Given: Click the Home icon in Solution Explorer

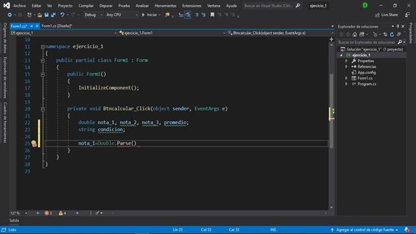Looking at the screenshot, I should [355, 34].
